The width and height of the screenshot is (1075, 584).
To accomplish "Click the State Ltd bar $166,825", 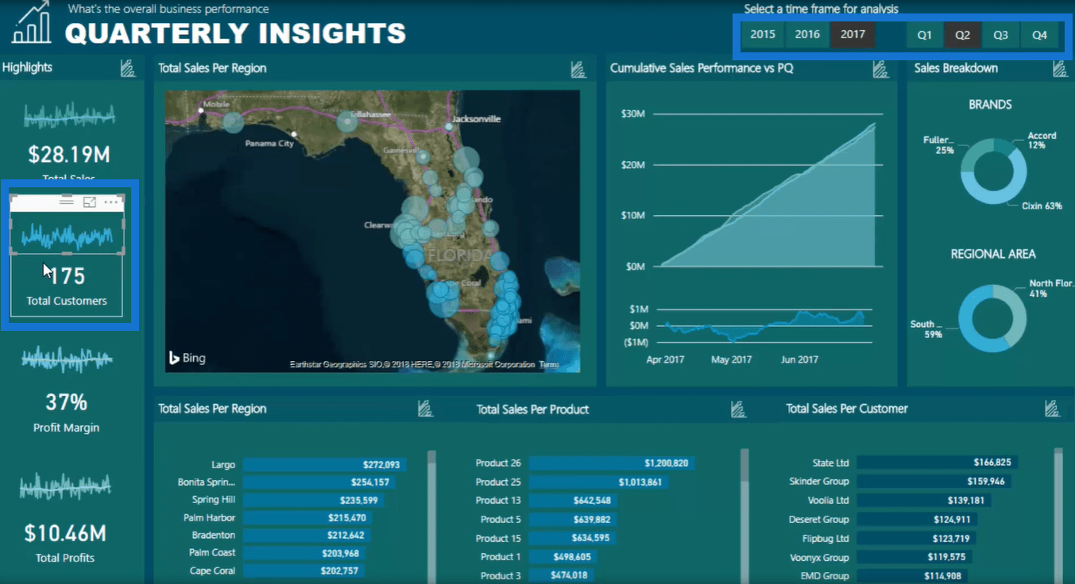I will tap(938, 463).
